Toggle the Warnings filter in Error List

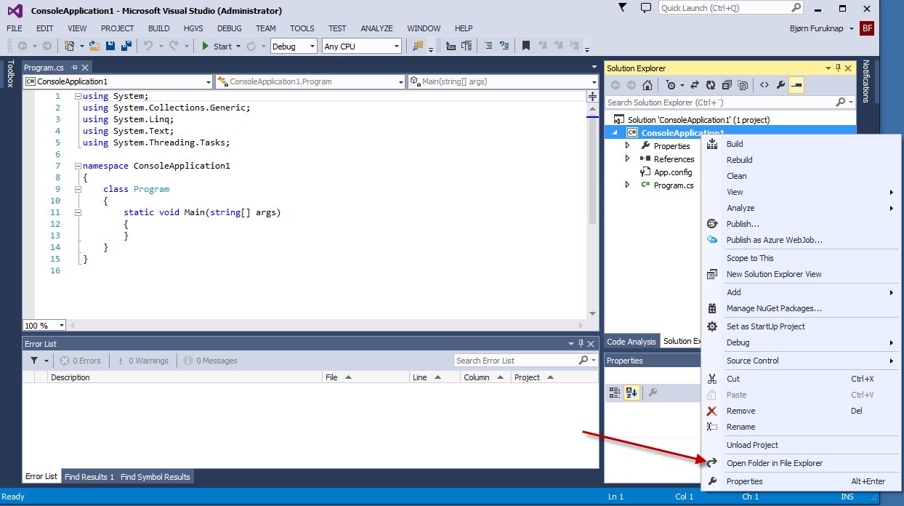[x=142, y=361]
